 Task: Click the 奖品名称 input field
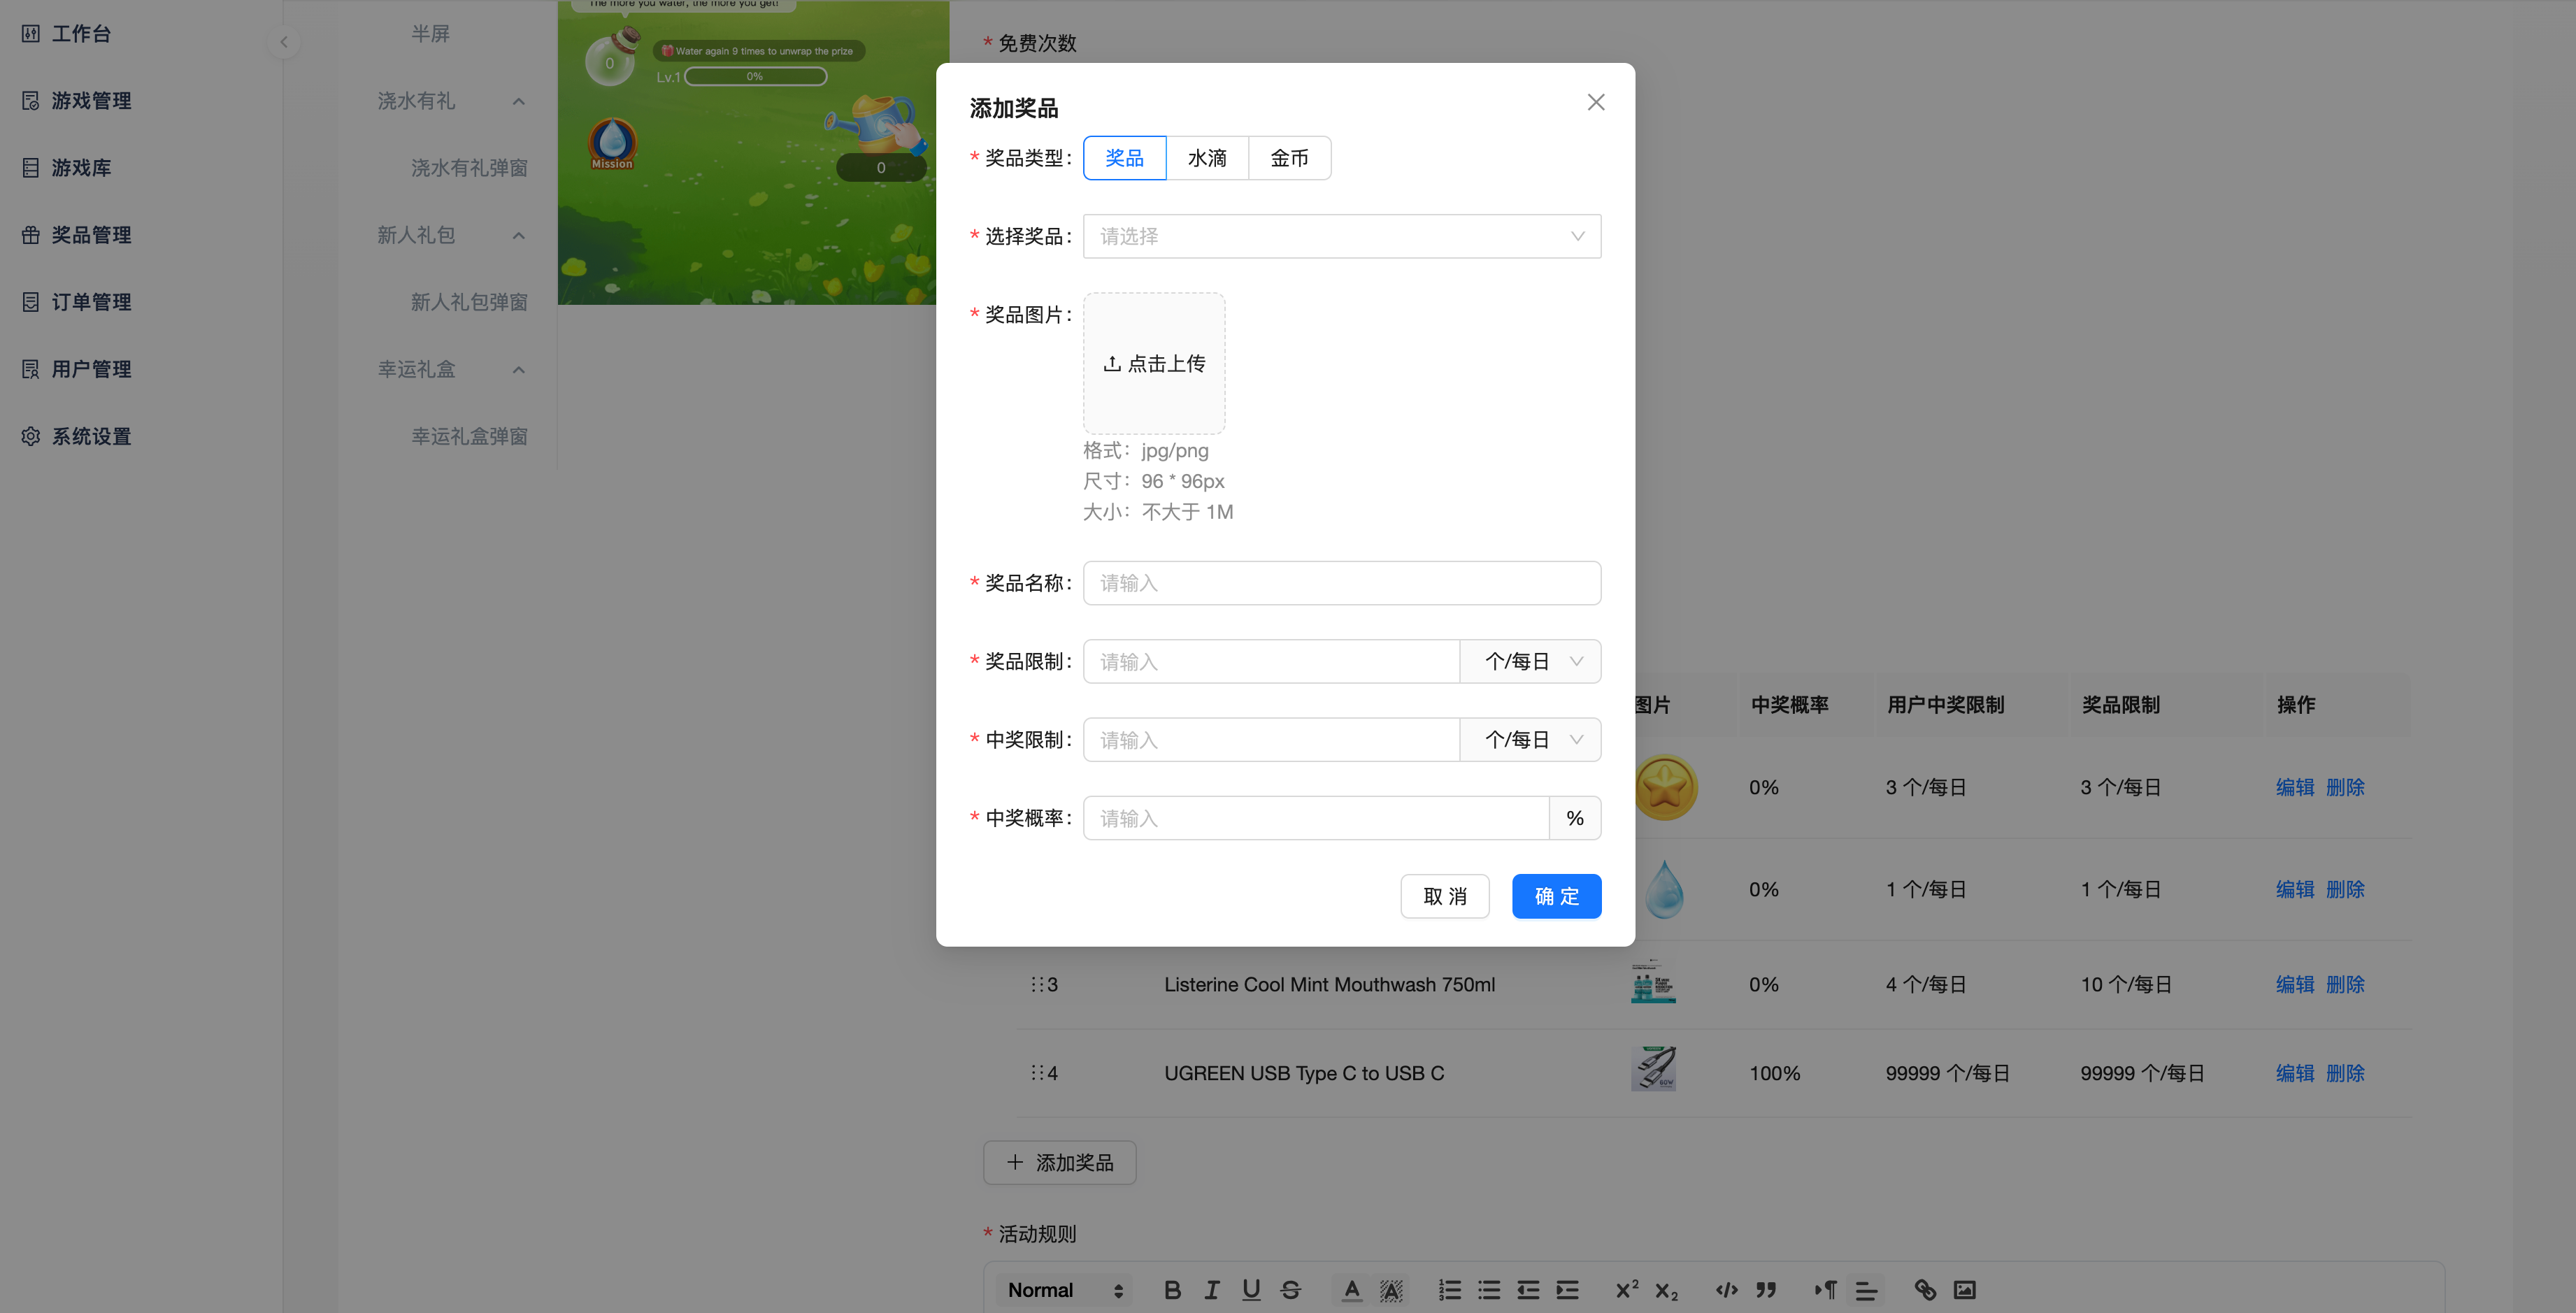pyautogui.click(x=1341, y=583)
